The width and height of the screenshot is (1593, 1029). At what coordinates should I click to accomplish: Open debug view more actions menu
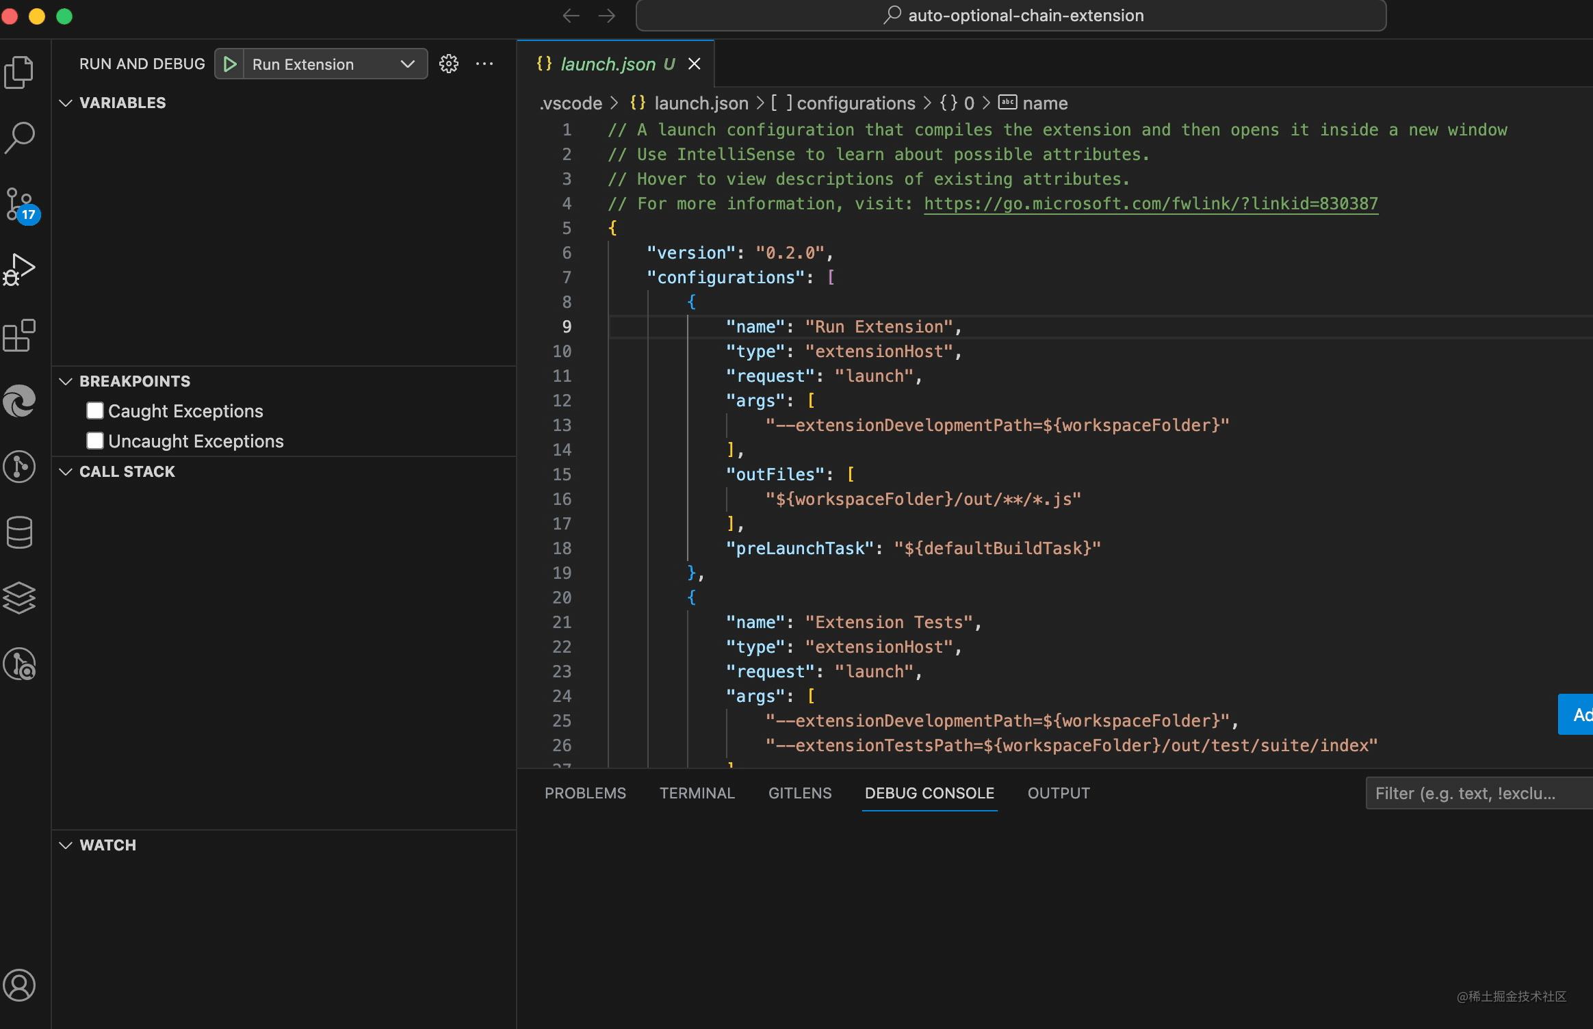[x=484, y=64]
